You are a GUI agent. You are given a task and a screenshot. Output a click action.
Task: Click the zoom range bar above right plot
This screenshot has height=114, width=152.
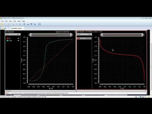(122, 35)
